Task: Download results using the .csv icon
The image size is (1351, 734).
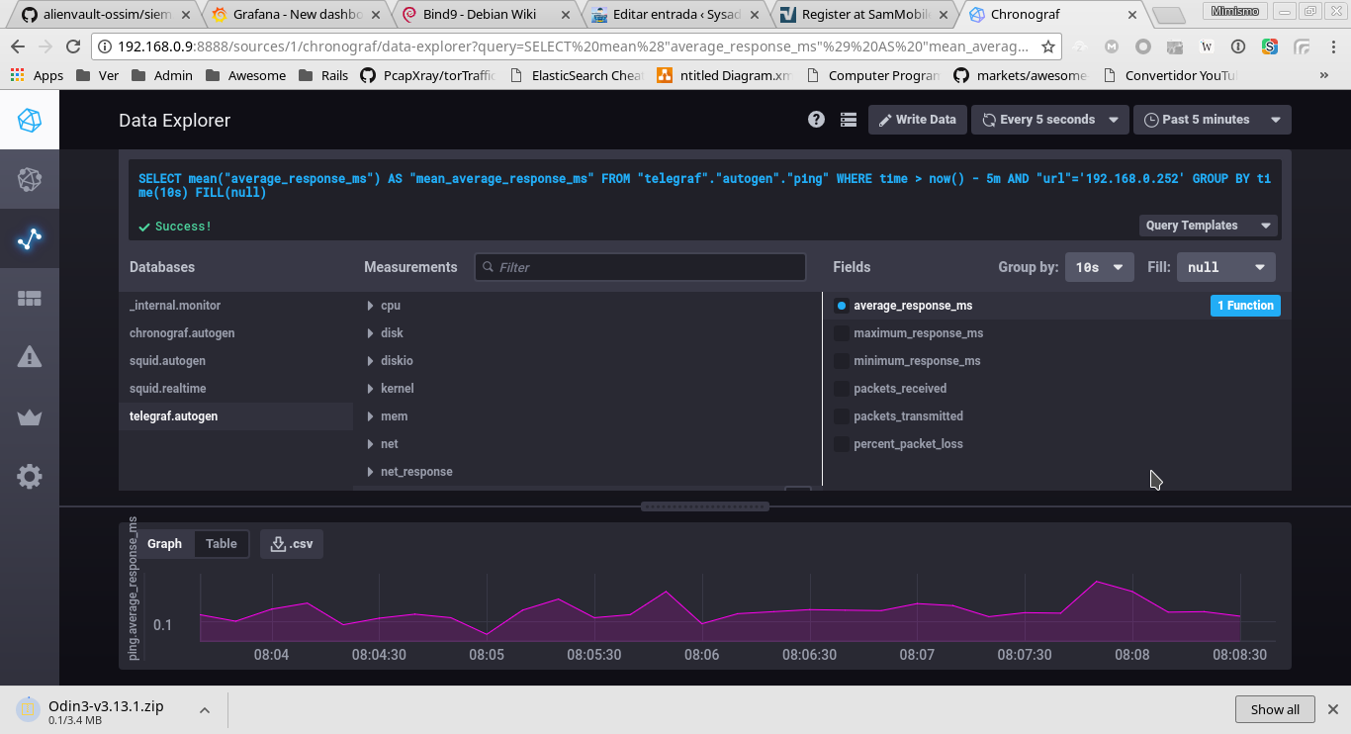Action: point(291,543)
